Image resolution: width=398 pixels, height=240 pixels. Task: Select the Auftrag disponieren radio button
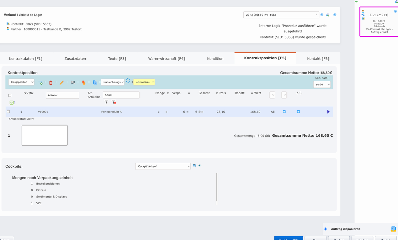tap(325, 229)
